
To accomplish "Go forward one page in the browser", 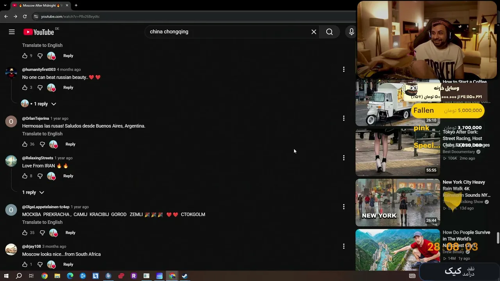I will [x=15, y=16].
